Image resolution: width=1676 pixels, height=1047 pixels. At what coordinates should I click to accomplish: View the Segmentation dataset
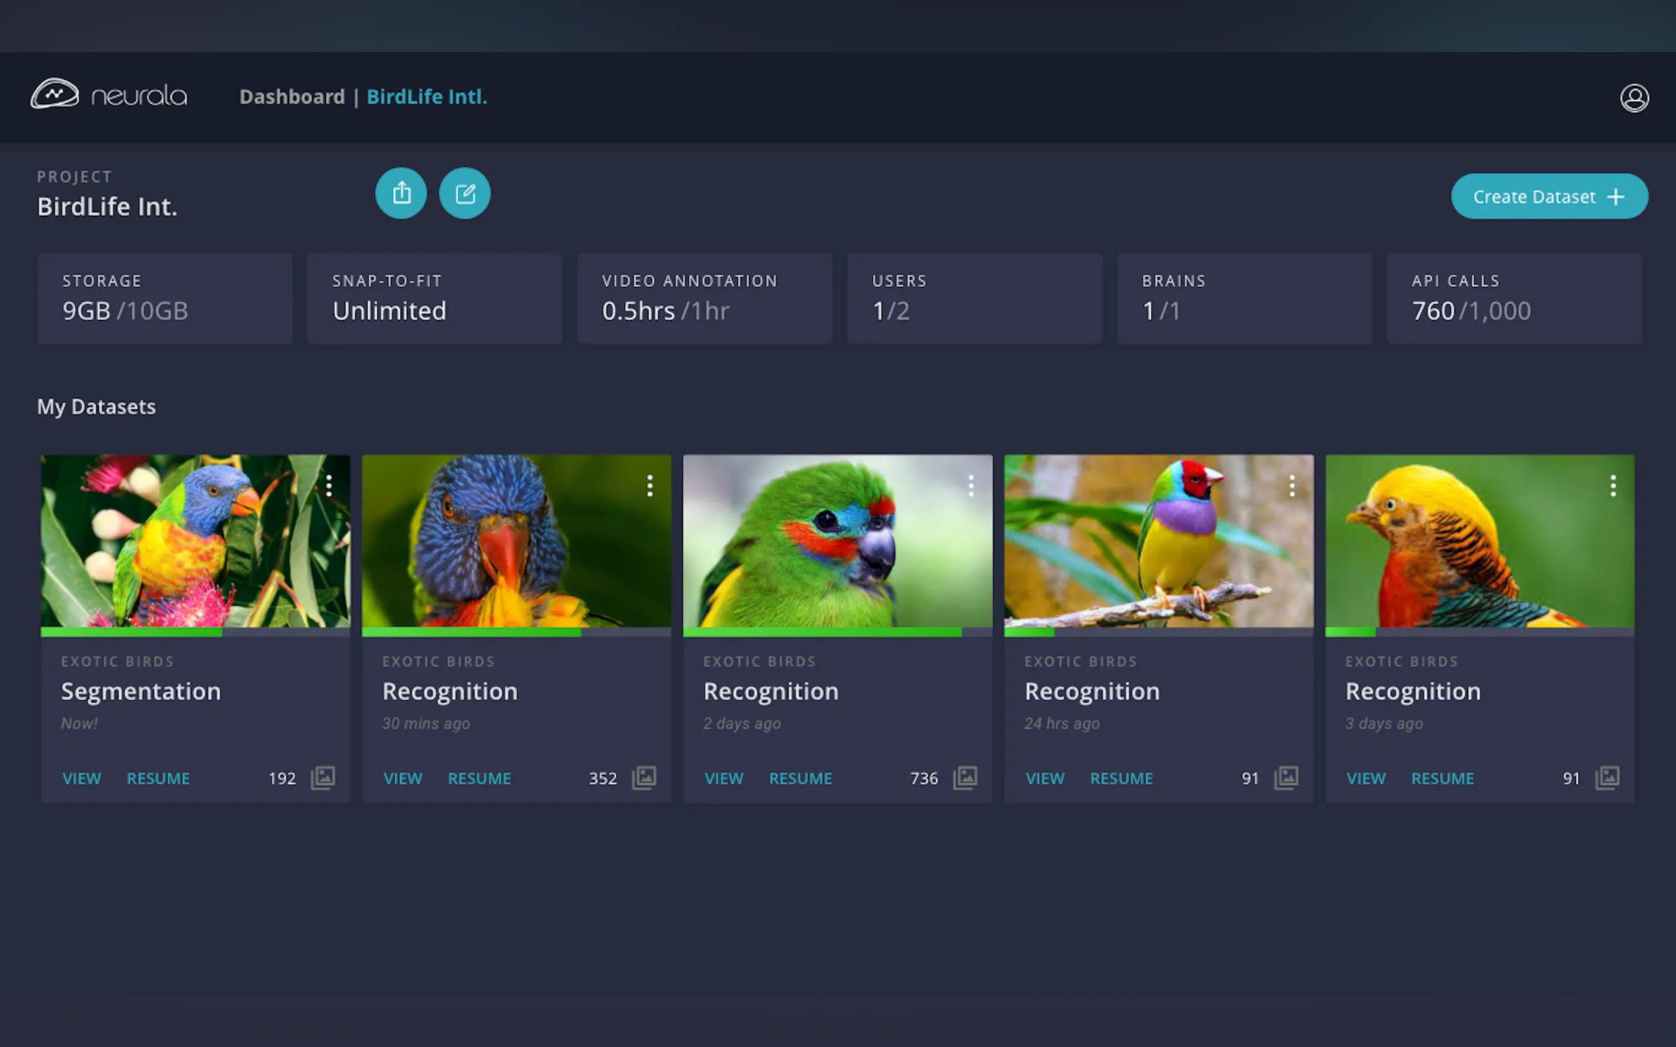82,778
